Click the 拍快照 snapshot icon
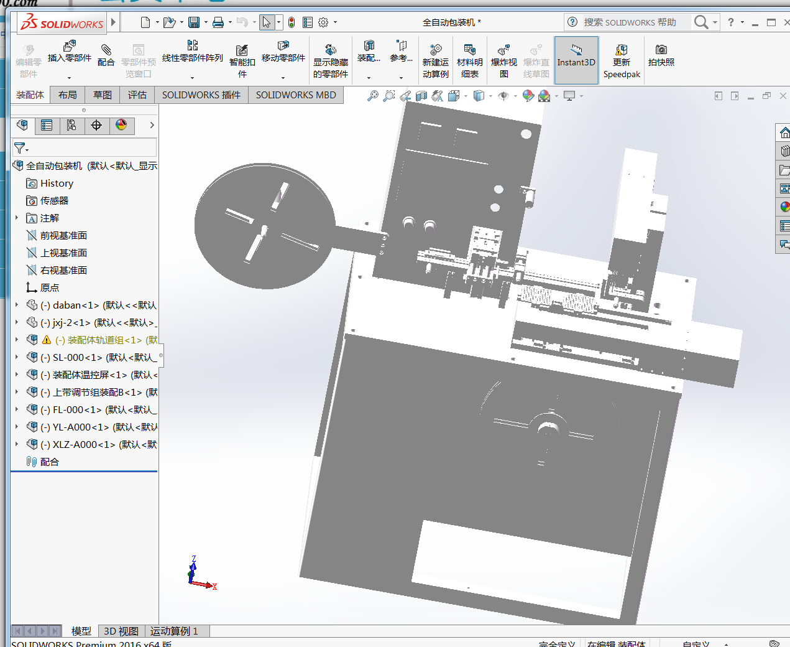 pos(661,56)
